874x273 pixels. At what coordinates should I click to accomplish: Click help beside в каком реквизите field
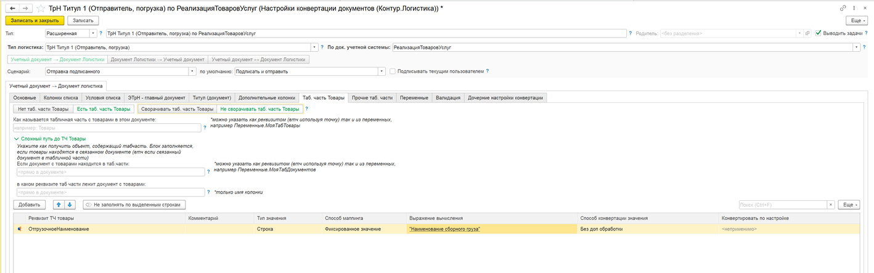[208, 193]
